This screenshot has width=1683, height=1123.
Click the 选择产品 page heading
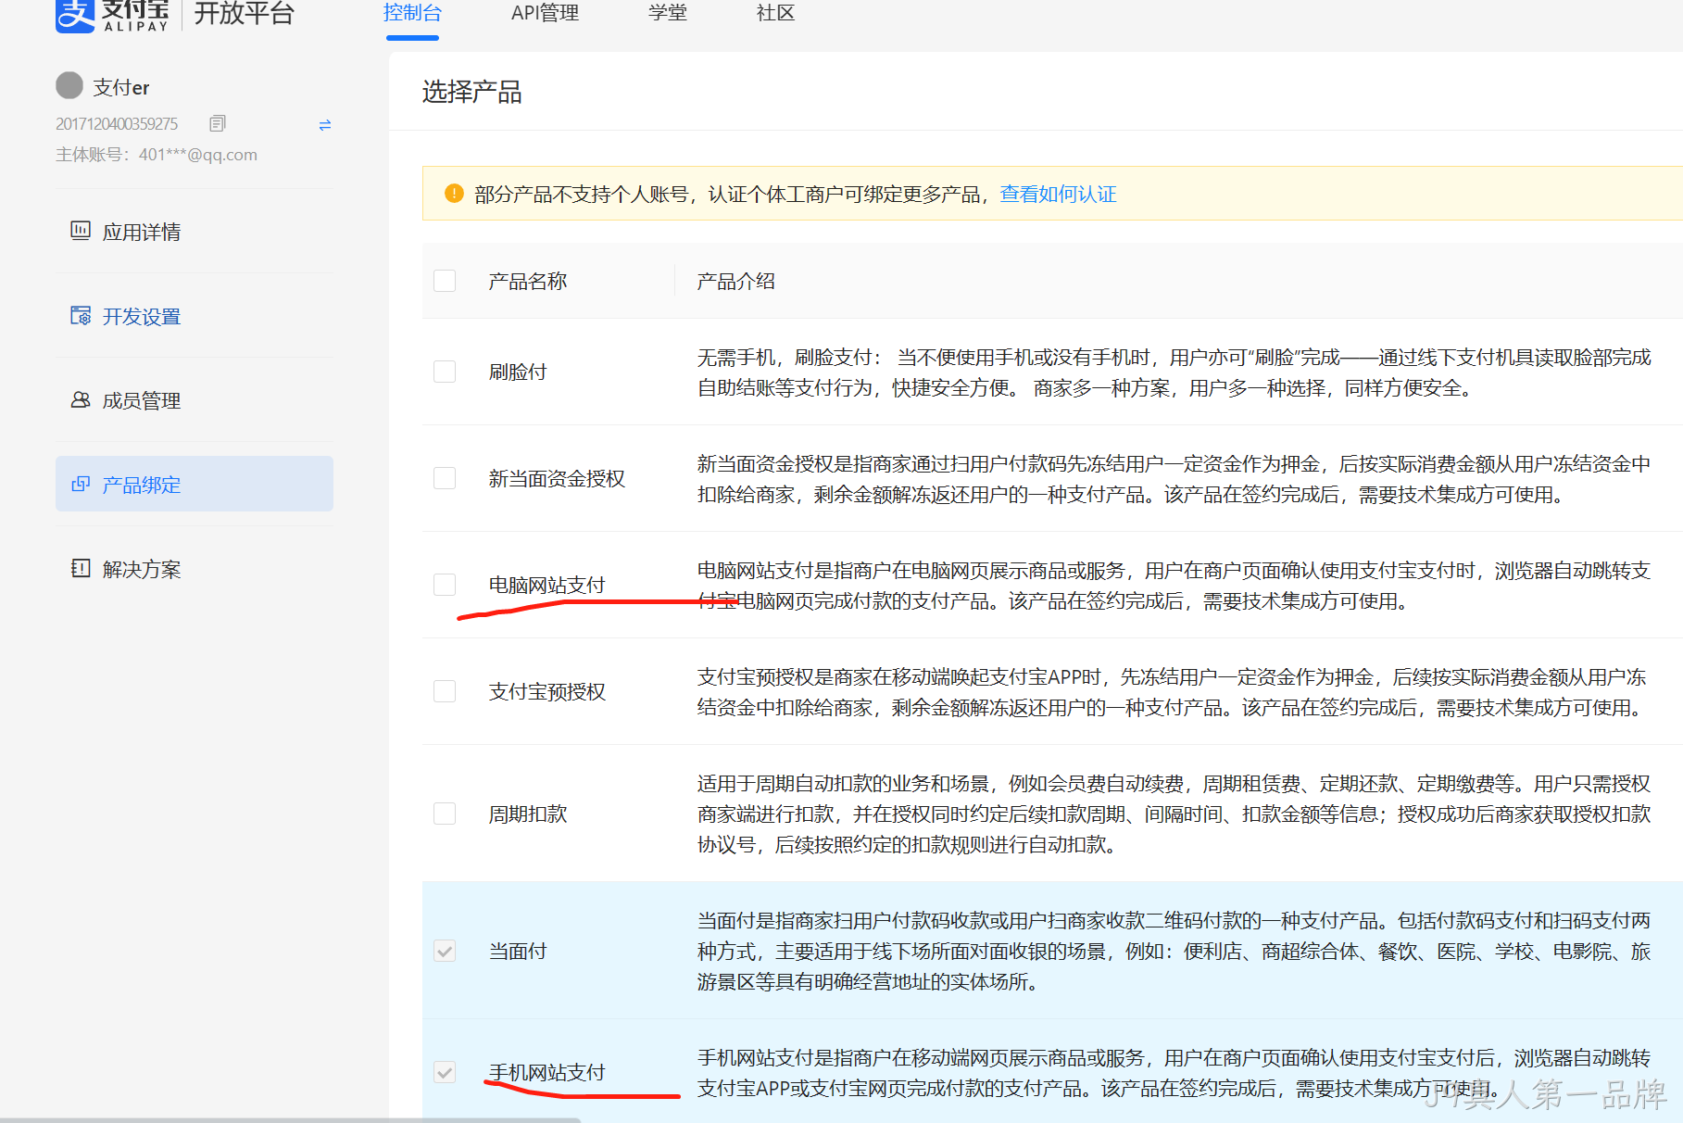point(471,92)
